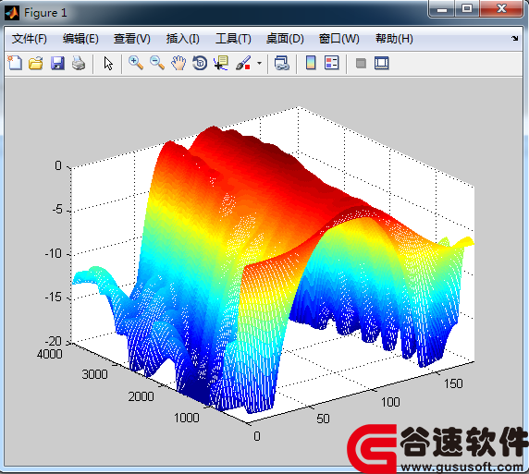This screenshot has width=529, height=474.
Task: Toggle the Brush data tool
Action: pos(243,63)
